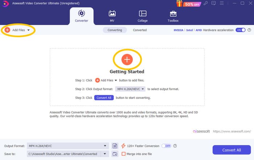
Task: Open the Converter tab
Action: 82,16
